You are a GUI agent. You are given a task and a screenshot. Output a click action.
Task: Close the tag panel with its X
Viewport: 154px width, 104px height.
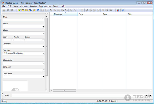47,14
